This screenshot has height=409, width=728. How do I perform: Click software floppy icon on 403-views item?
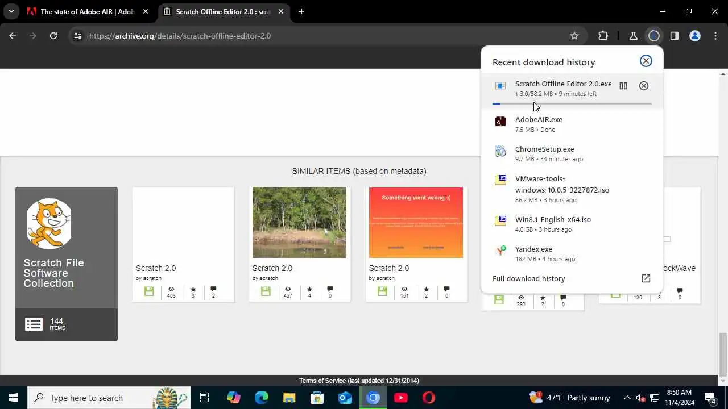(x=149, y=291)
